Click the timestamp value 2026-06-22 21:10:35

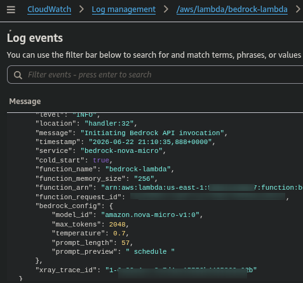[150, 141]
